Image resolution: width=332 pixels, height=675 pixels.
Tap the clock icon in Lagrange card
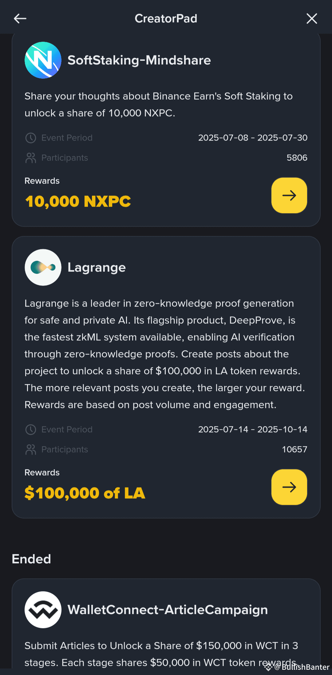(x=31, y=429)
